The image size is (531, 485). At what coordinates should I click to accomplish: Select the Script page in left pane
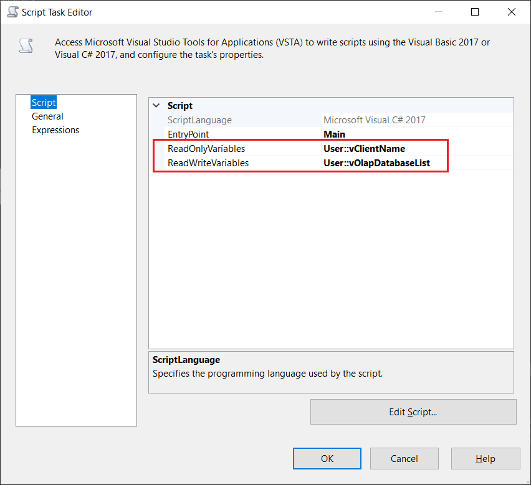click(x=44, y=103)
